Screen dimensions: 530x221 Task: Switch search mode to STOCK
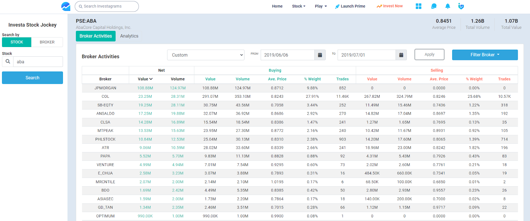17,42
